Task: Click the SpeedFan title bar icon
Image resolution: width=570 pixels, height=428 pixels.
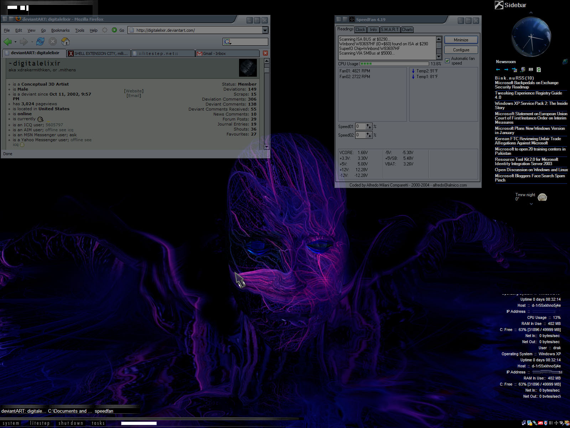Action: (x=352, y=19)
